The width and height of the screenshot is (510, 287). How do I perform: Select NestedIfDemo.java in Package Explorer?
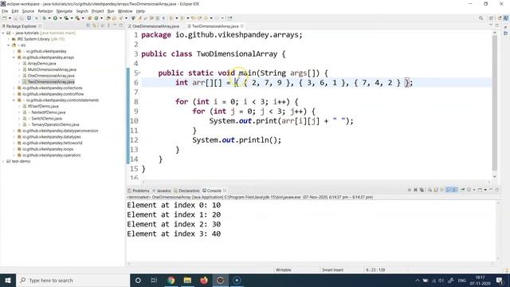pos(48,112)
